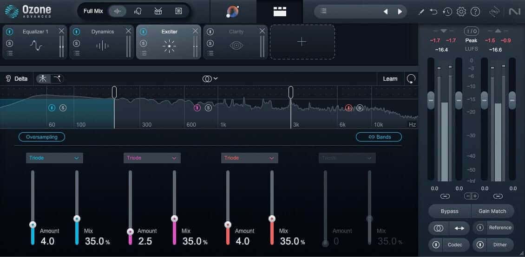
Task: Select the drums focus icon
Action: point(158,11)
